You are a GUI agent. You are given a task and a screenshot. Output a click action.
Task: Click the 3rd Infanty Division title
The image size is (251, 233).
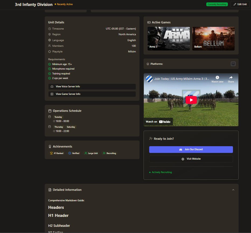[34, 5]
